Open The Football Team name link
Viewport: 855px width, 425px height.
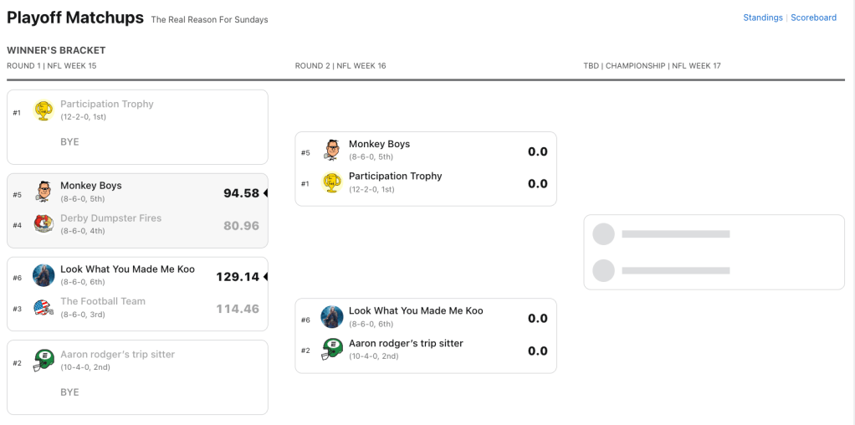103,301
